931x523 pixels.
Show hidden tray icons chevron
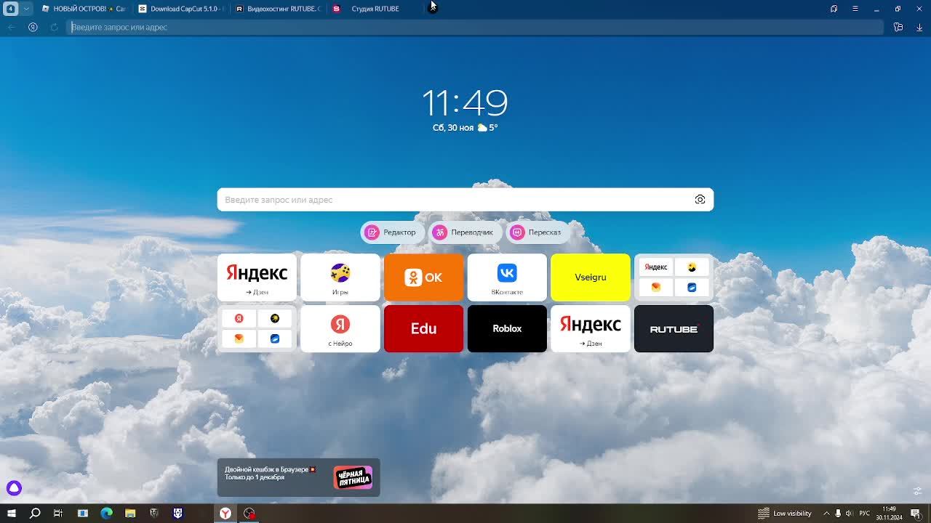(826, 514)
